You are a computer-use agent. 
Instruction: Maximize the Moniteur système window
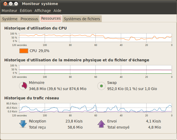coord(16,4)
